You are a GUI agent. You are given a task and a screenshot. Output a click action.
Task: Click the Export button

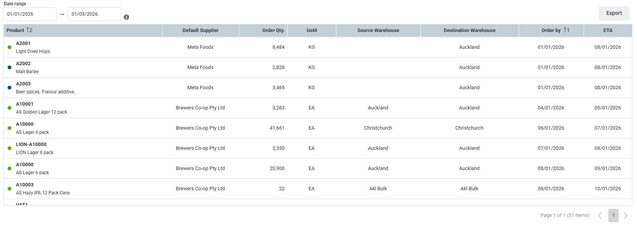[x=614, y=13]
